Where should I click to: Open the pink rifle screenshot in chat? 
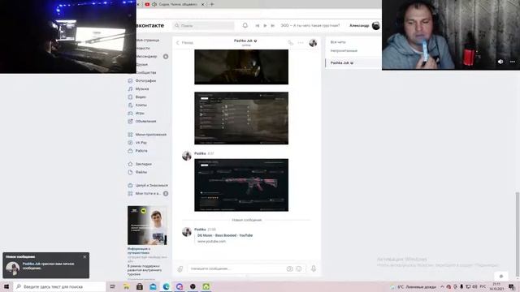241,185
